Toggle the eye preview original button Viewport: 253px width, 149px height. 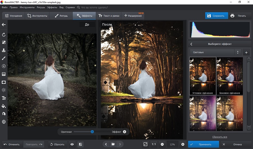coord(72,144)
